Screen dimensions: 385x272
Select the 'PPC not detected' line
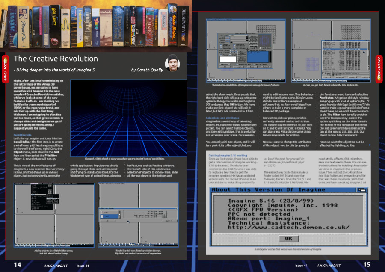pyautogui.click(x=259, y=214)
